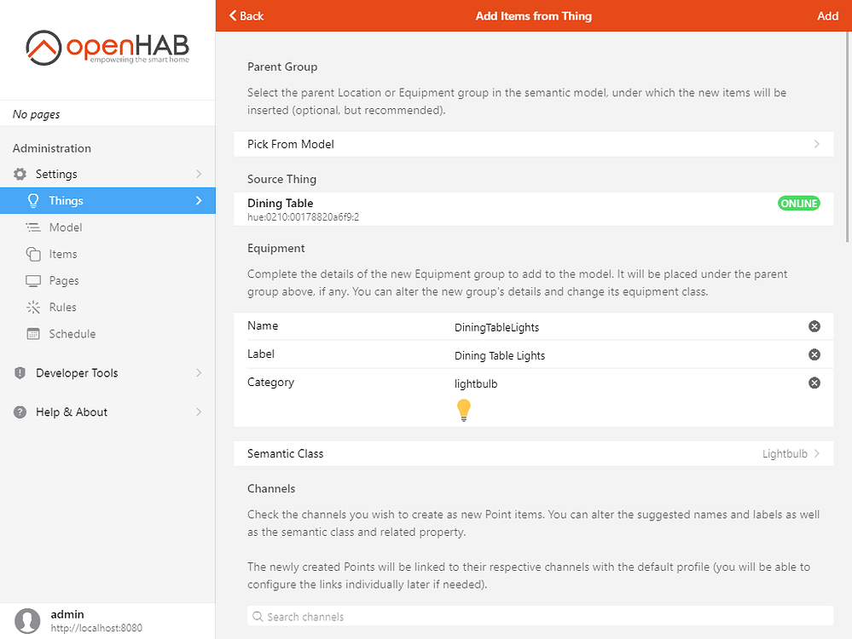Open the Semantic Class selector

pos(533,453)
